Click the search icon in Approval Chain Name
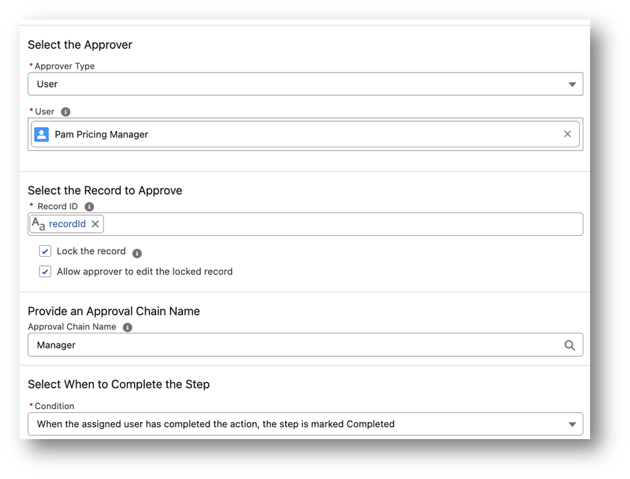This screenshot has height=479, width=630. point(570,345)
